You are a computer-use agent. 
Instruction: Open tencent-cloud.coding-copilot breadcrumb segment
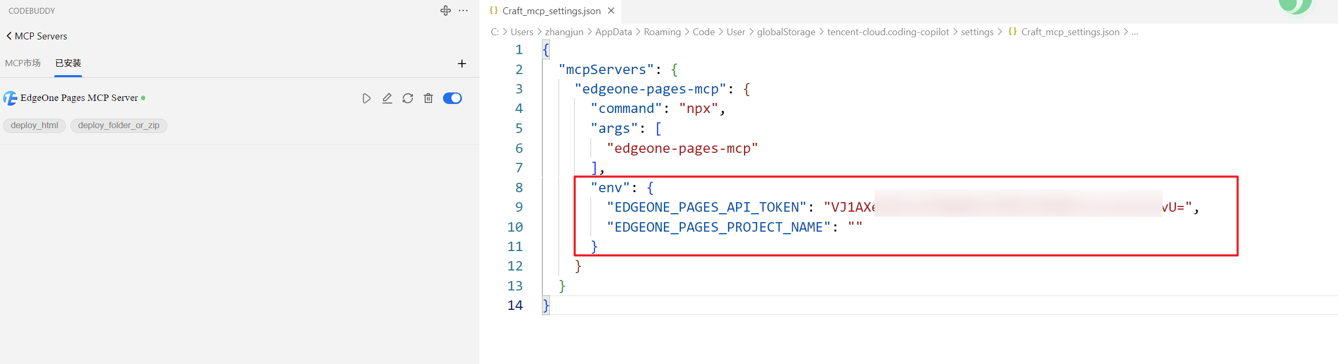point(888,32)
